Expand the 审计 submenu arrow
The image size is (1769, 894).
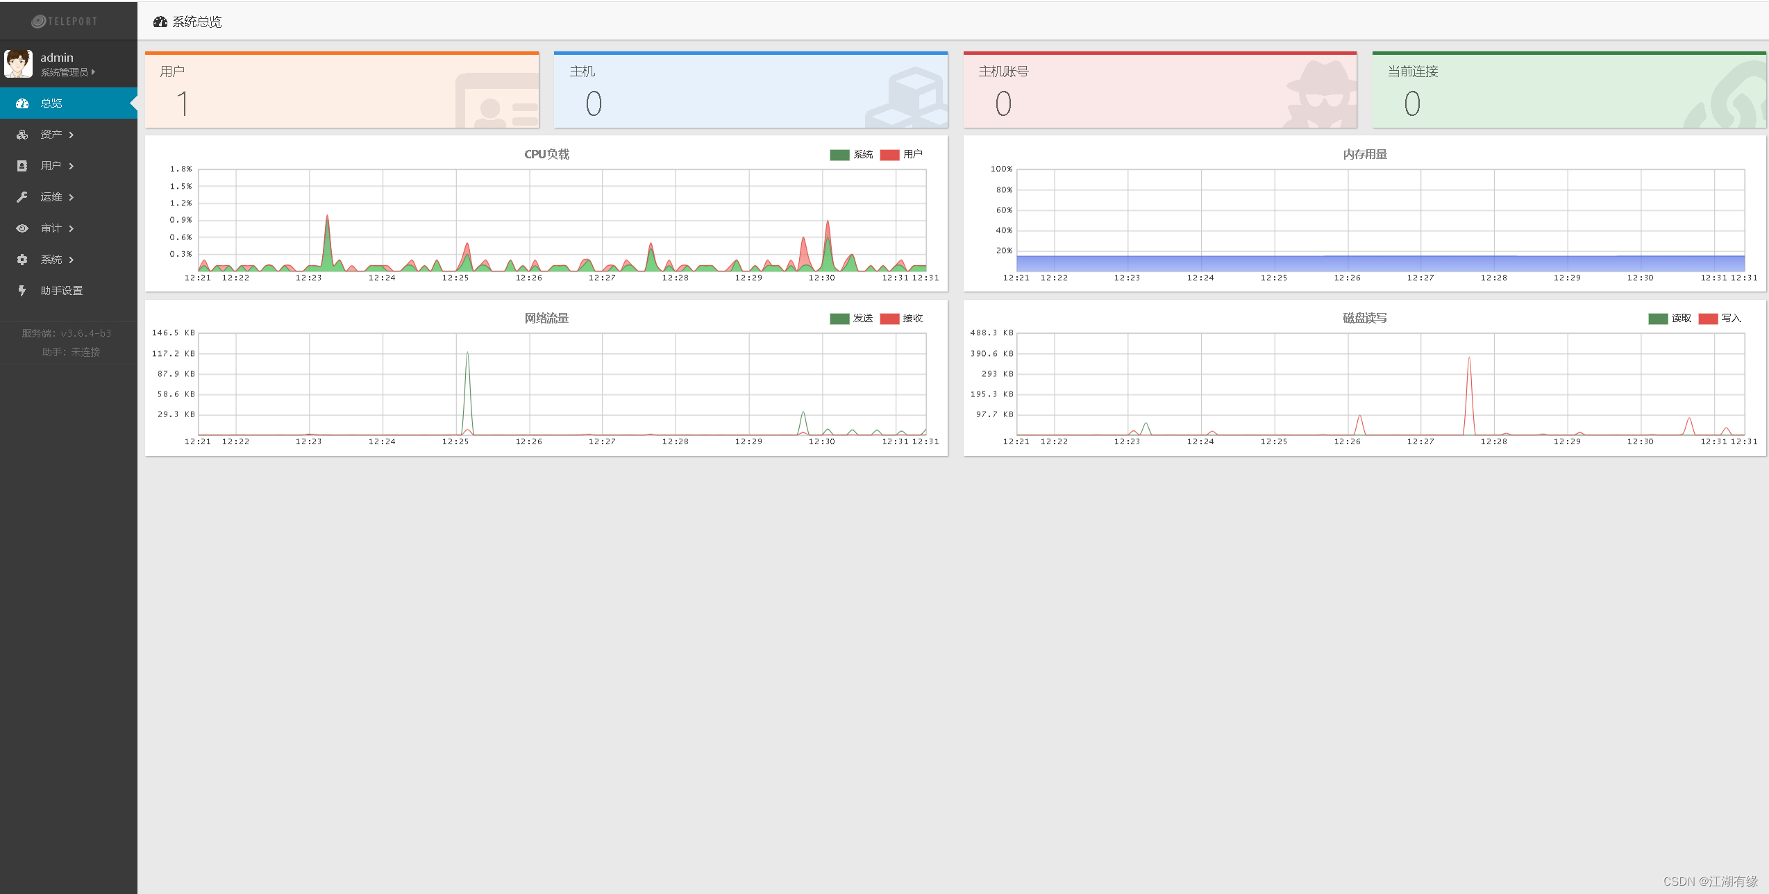click(72, 228)
